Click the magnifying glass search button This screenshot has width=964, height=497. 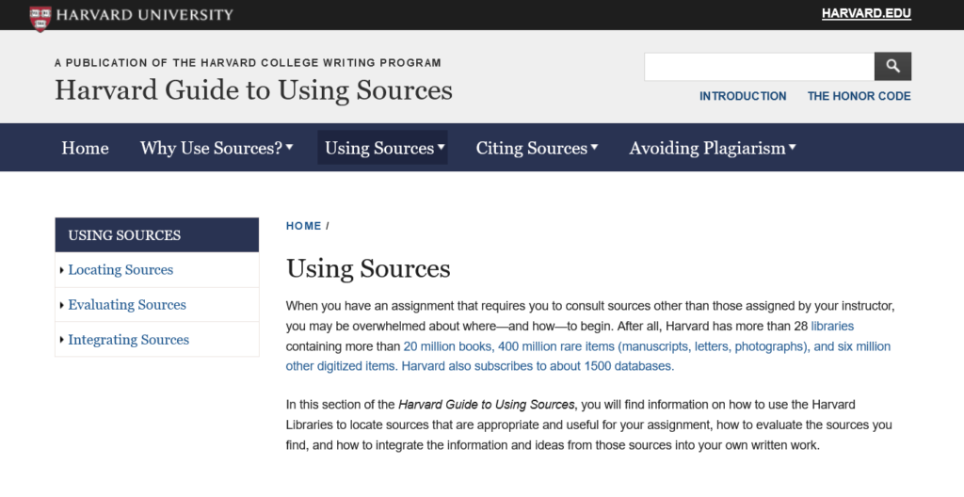point(892,67)
